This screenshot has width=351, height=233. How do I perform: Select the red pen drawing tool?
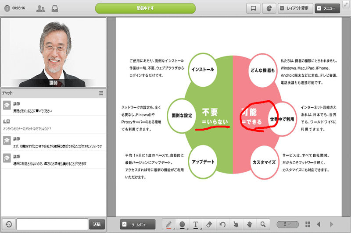(169, 224)
